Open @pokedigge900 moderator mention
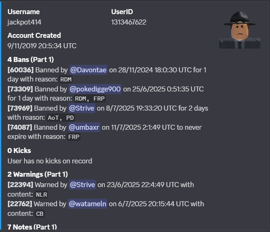This screenshot has height=232, width=270. [x=95, y=89]
